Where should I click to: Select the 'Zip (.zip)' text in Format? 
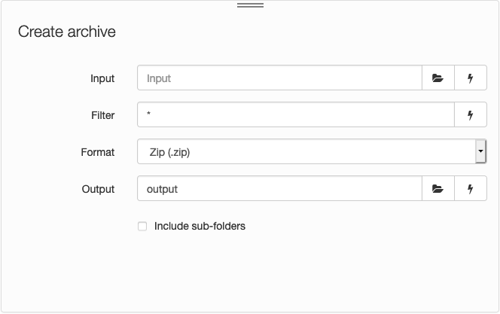(169, 152)
